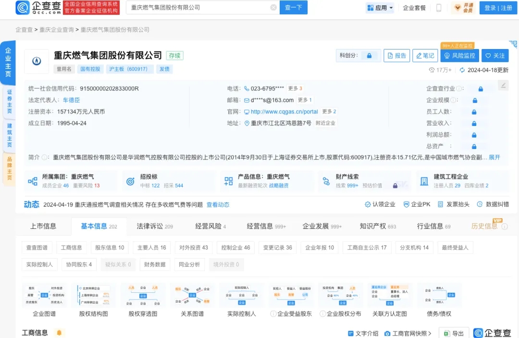Click the lock icon beside 企业规模
Screen dimensions: 519x338
pyautogui.click(x=475, y=100)
